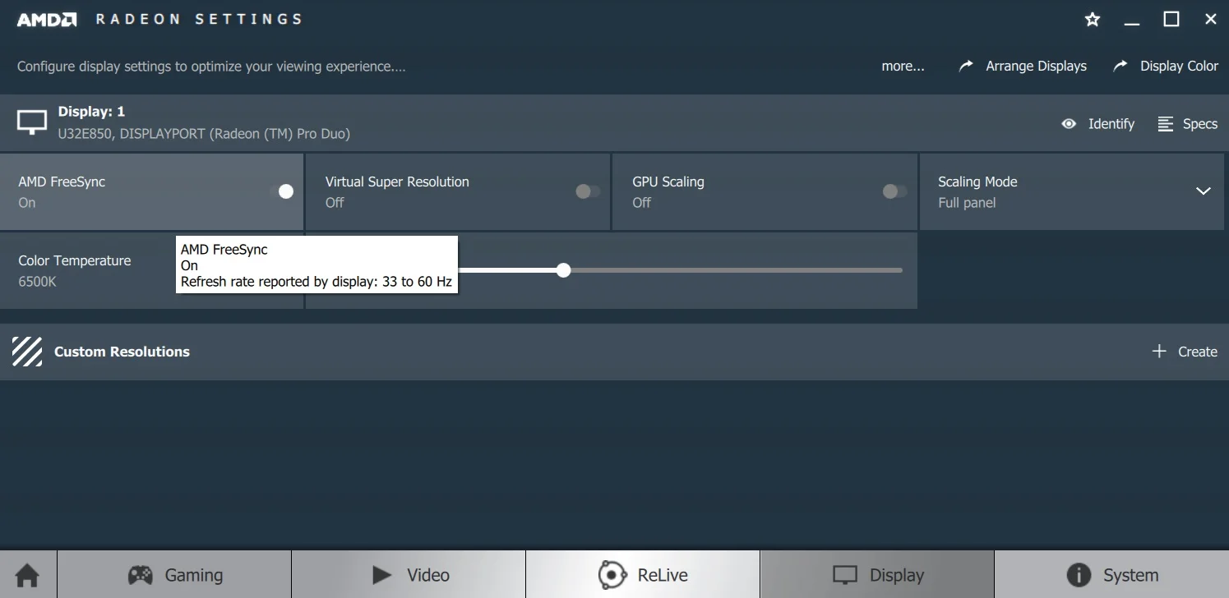Close the Radeon Settings window
The width and height of the screenshot is (1229, 598).
click(1210, 19)
